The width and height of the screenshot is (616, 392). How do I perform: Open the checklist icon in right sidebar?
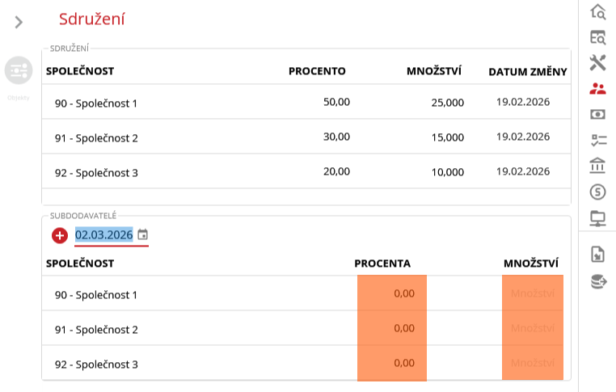(x=597, y=140)
